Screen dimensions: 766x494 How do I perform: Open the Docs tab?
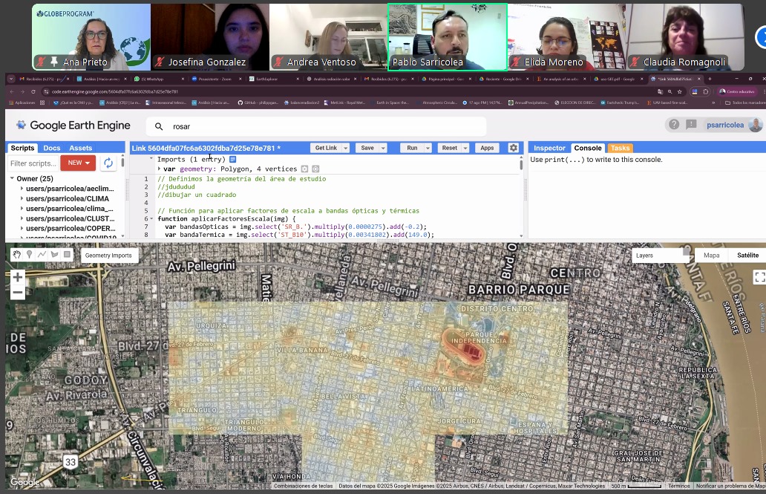point(51,148)
